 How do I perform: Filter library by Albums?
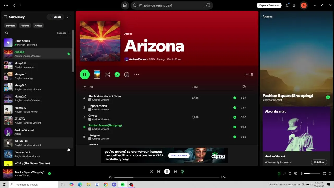25,26
